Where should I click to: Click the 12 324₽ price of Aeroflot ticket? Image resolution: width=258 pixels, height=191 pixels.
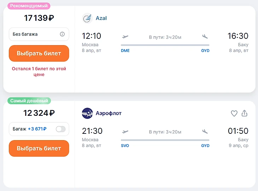tap(39, 113)
